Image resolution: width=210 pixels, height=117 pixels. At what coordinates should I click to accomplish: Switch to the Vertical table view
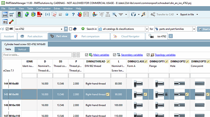[x=22, y=49]
